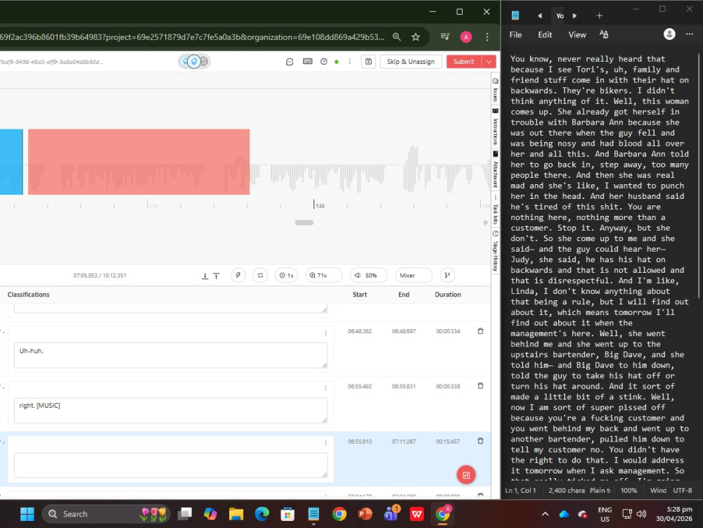Add a new tab in Notepad
The image size is (703, 528).
pos(600,15)
